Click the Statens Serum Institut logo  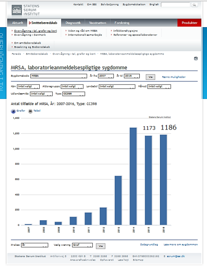tap(25, 10)
